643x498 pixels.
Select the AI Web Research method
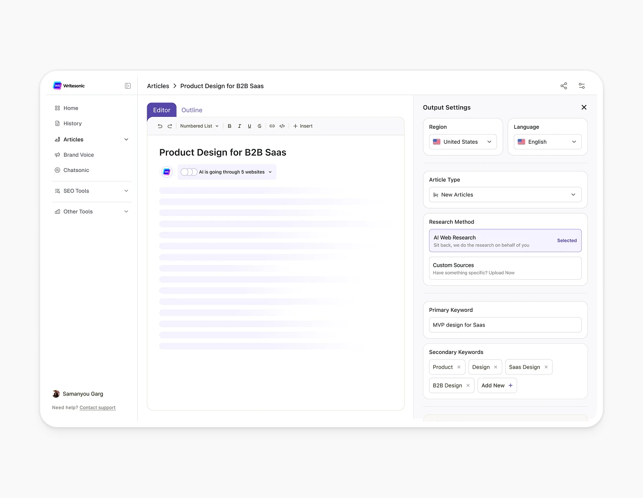coord(505,240)
